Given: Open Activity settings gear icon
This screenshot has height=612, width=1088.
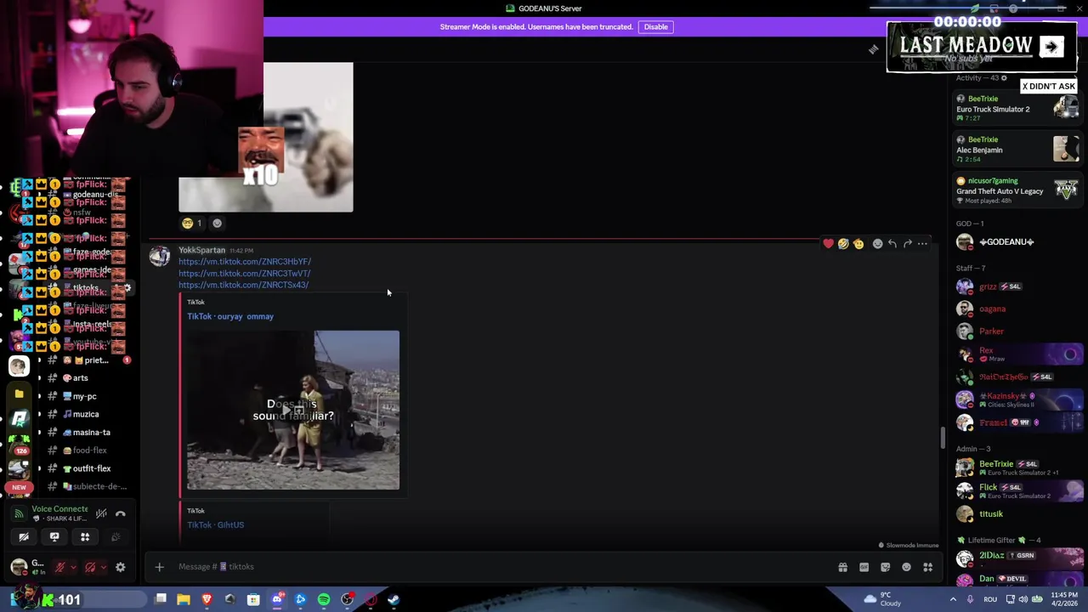Looking at the screenshot, I should [x=1004, y=78].
